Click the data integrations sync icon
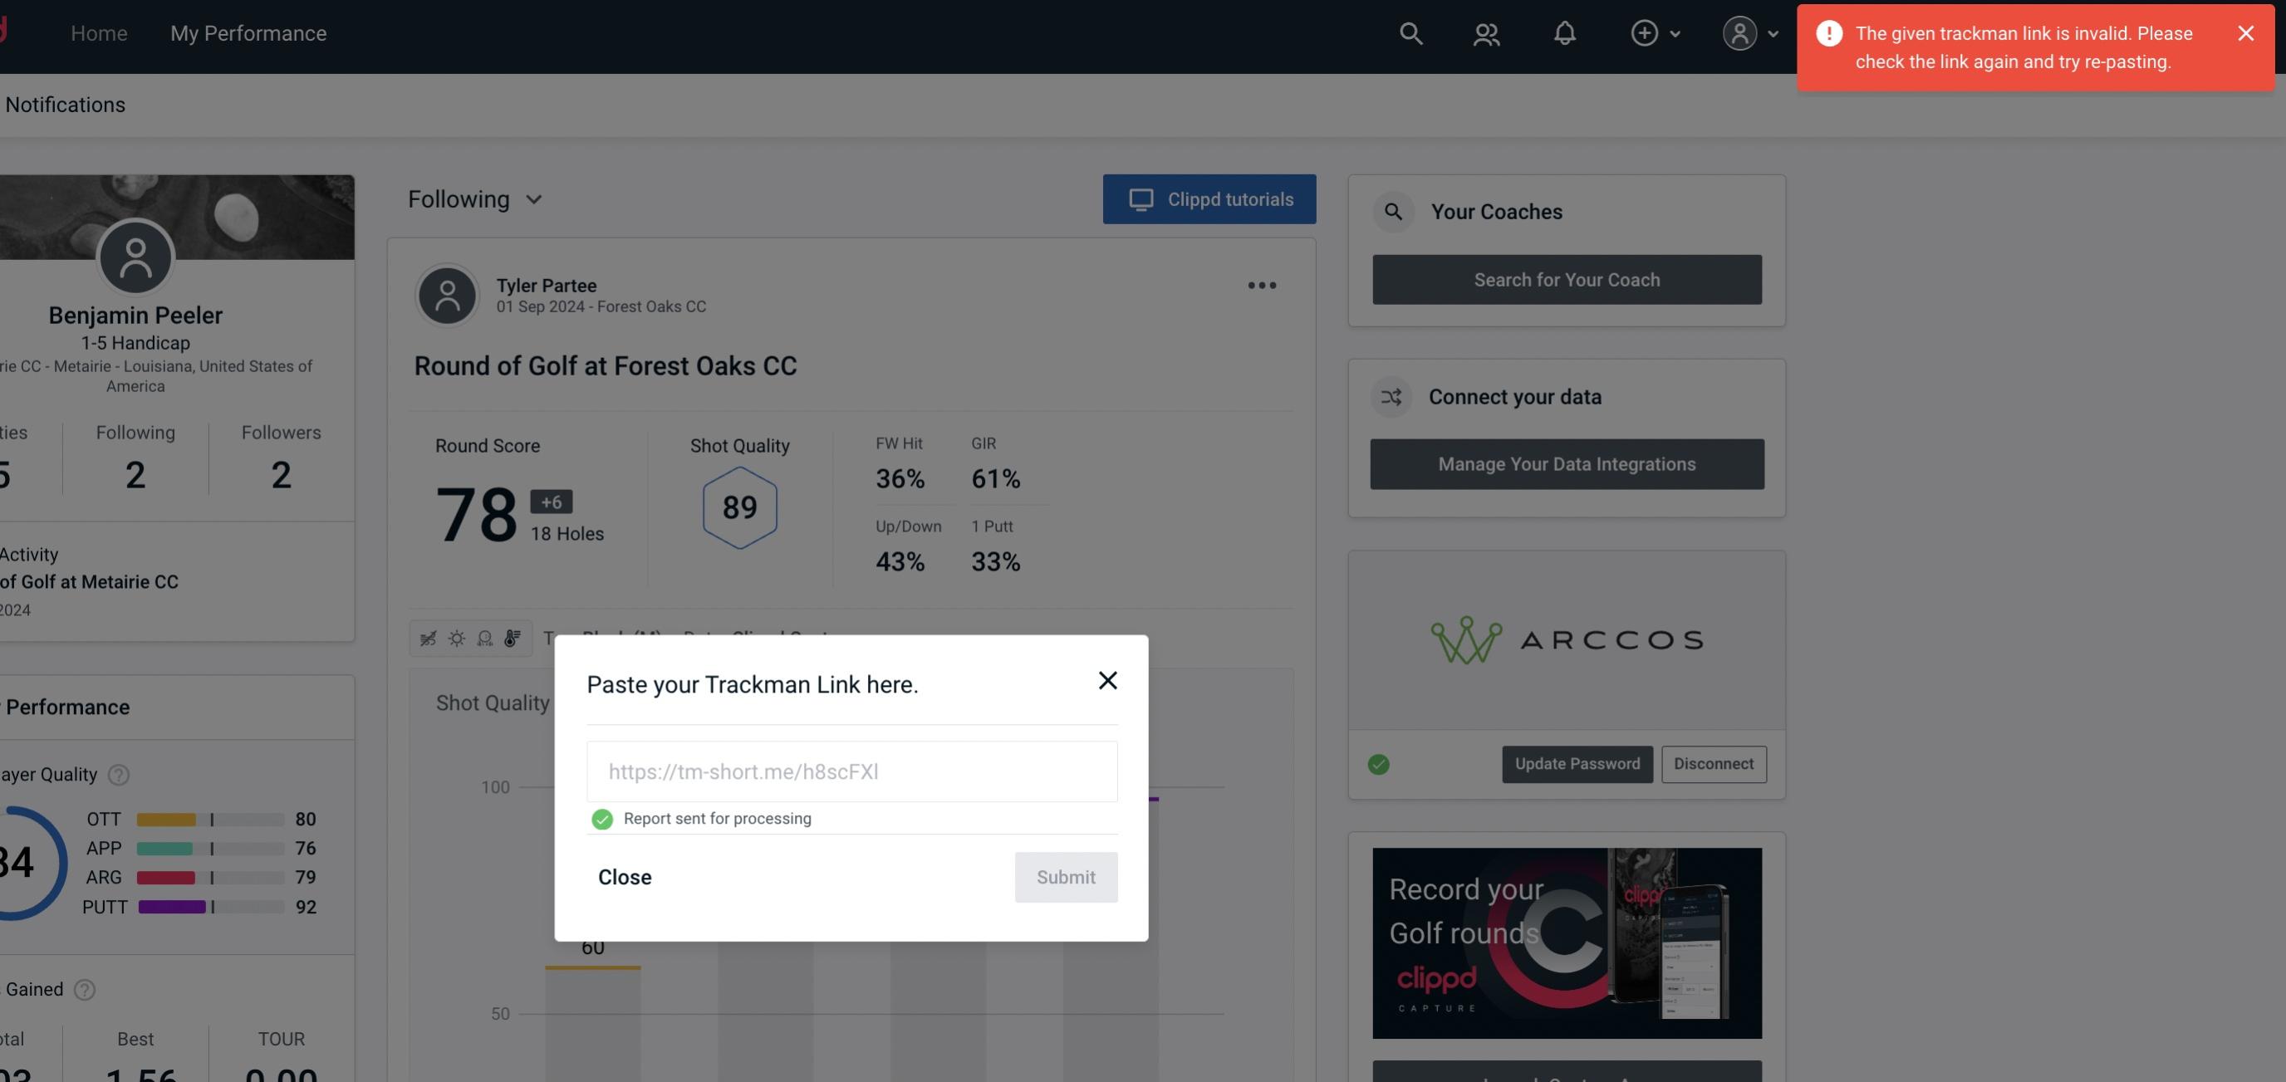The width and height of the screenshot is (2286, 1082). 1391,397
